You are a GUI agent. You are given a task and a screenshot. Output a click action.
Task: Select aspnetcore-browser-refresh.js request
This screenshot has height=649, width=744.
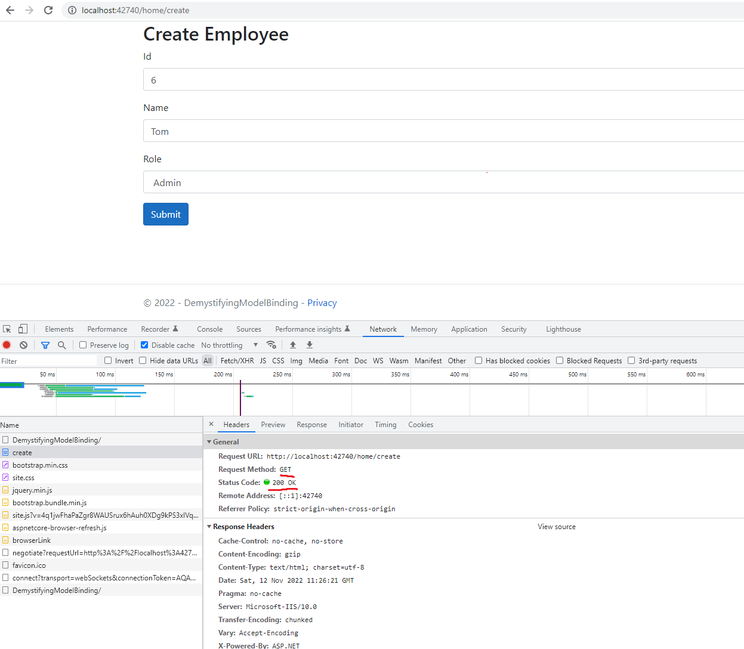[x=101, y=527]
